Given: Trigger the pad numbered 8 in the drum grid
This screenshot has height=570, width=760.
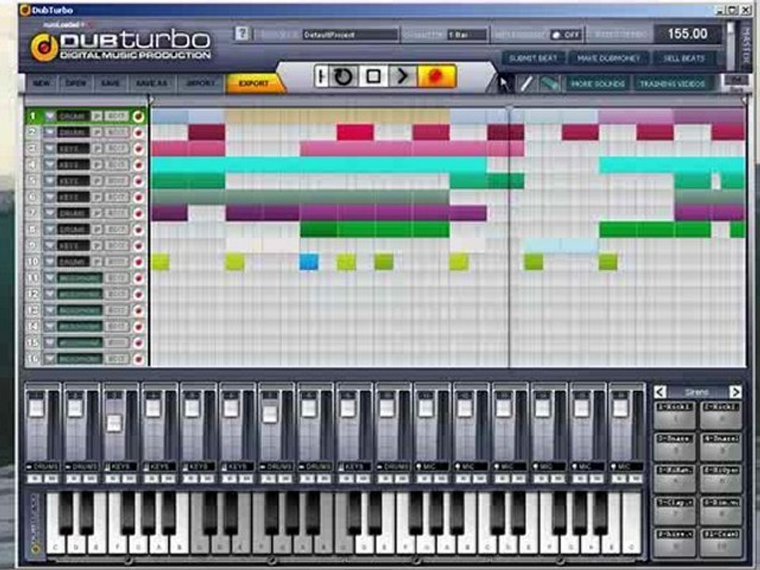Looking at the screenshot, I should 720,511.
